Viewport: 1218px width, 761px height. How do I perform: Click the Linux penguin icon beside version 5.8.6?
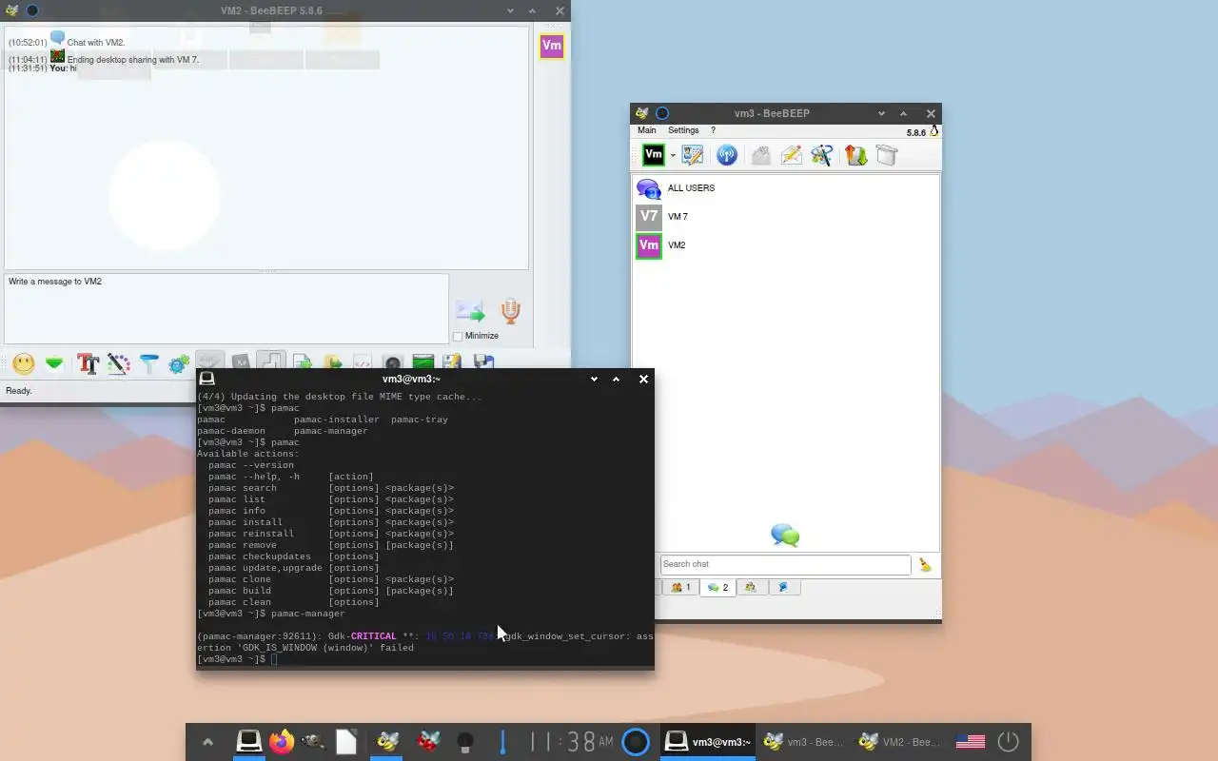934,131
